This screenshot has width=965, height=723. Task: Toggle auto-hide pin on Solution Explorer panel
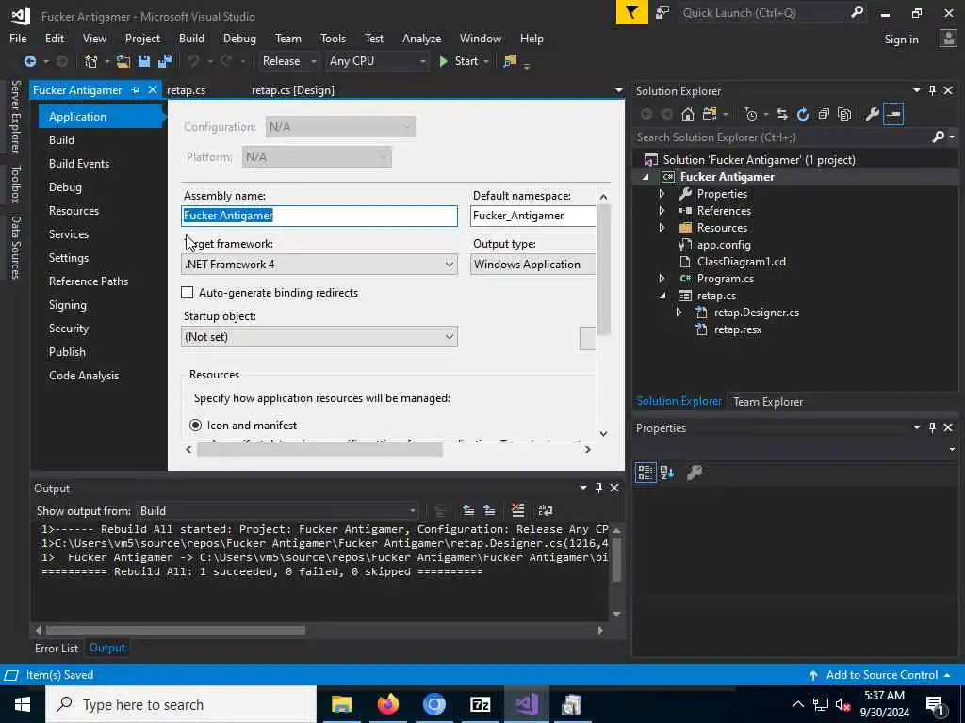tap(932, 90)
